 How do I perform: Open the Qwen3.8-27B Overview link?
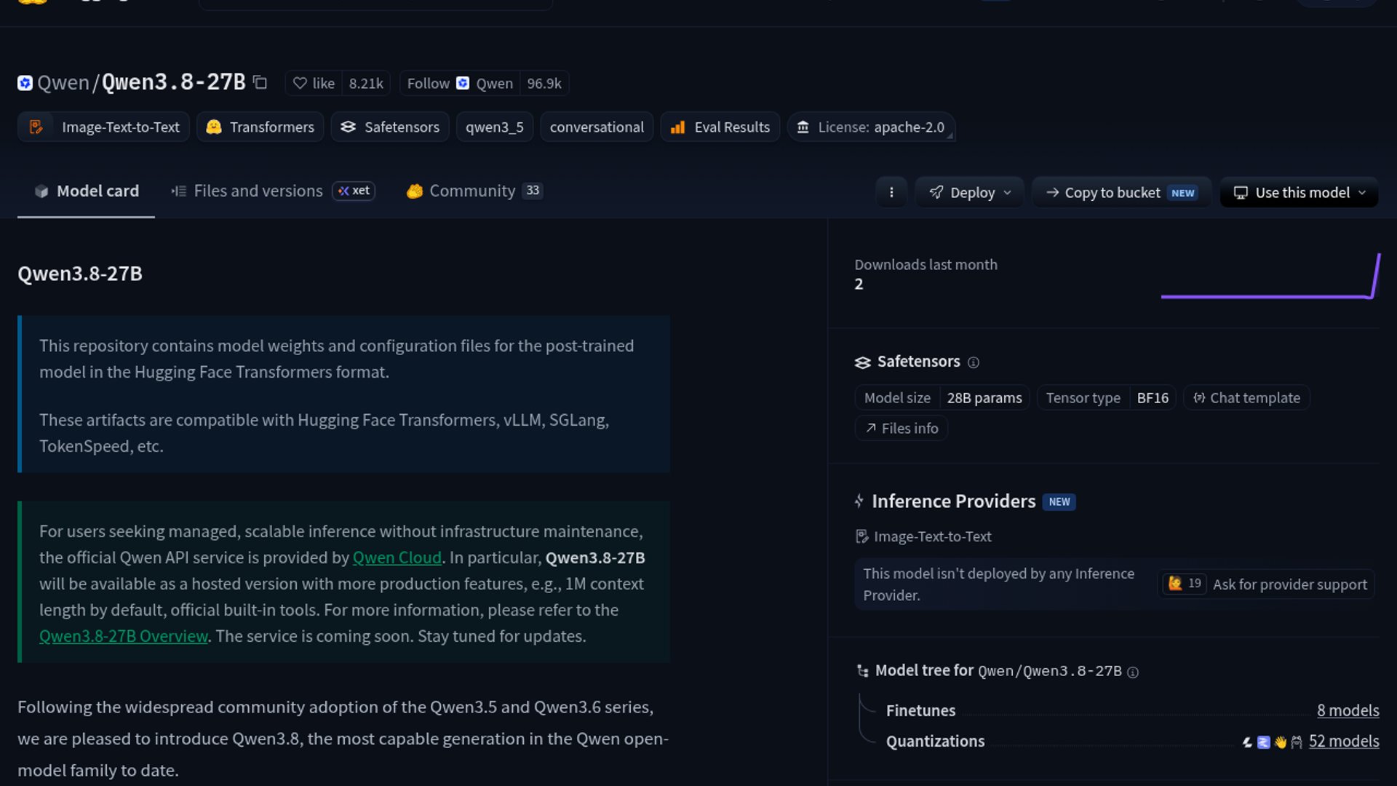pos(124,637)
